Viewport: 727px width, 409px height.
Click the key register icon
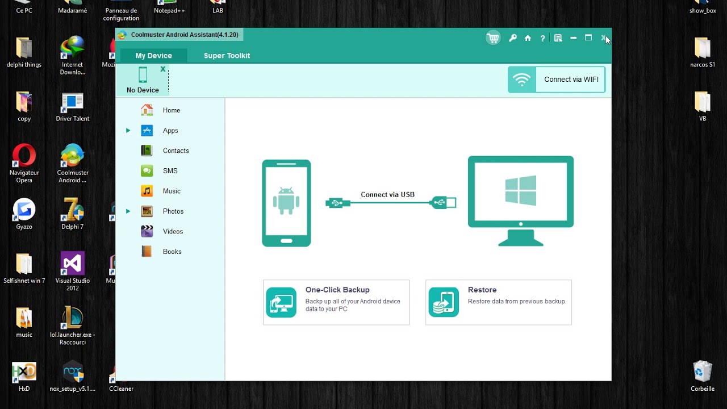point(513,38)
